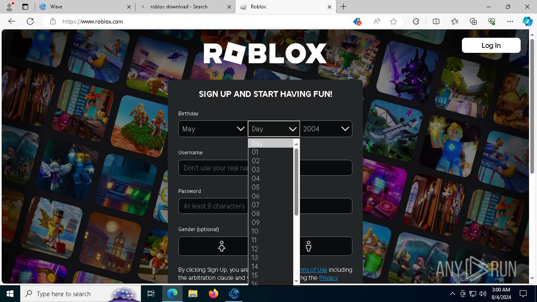The height and width of the screenshot is (302, 537).
Task: Click the address bar URL
Action: (93, 21)
